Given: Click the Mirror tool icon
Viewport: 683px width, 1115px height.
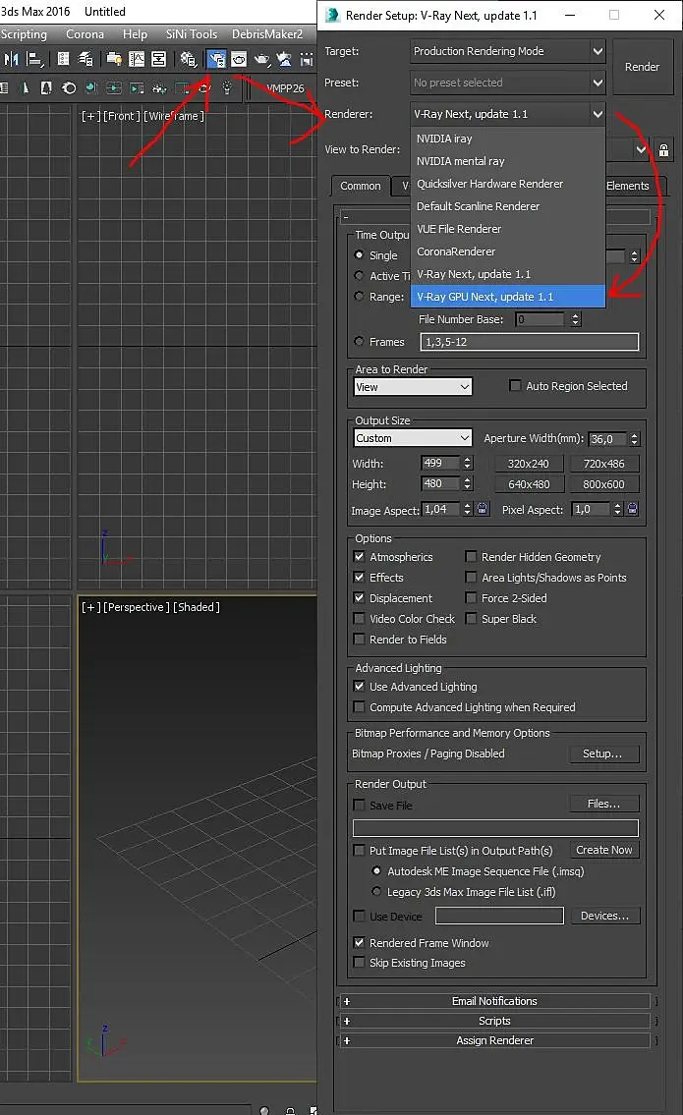Looking at the screenshot, I should pyautogui.click(x=11, y=59).
